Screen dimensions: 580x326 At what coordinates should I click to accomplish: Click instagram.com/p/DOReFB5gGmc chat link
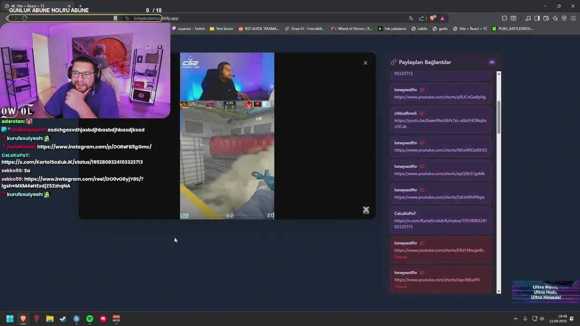pos(94,147)
